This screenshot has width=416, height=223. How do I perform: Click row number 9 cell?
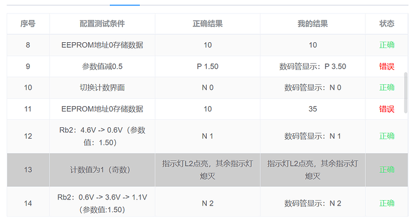(28, 66)
